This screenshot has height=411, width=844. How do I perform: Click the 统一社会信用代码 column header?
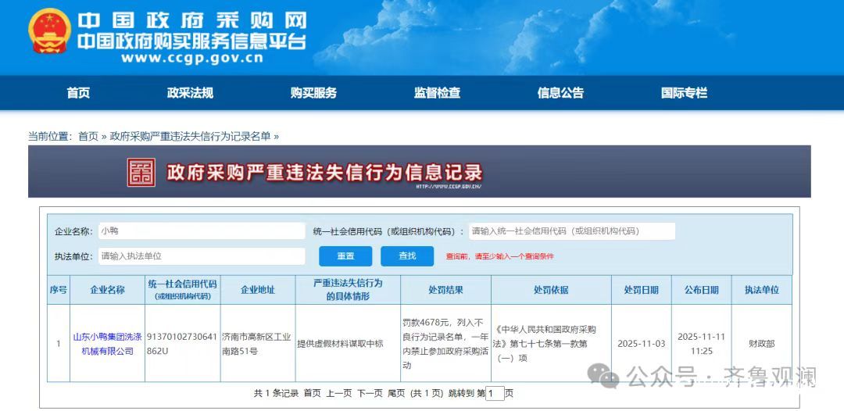click(x=182, y=290)
